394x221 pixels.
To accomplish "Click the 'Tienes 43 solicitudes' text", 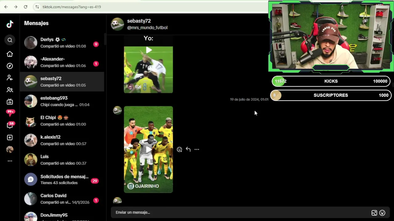I will (x=59, y=183).
